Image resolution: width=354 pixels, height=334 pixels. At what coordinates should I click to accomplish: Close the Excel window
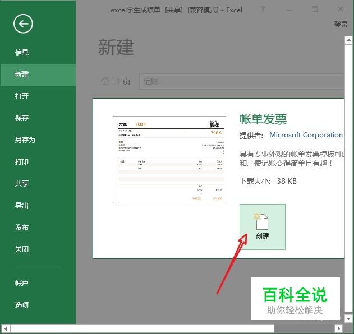341,9
